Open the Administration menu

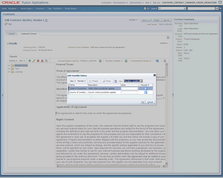pyautogui.click(x=137, y=2)
